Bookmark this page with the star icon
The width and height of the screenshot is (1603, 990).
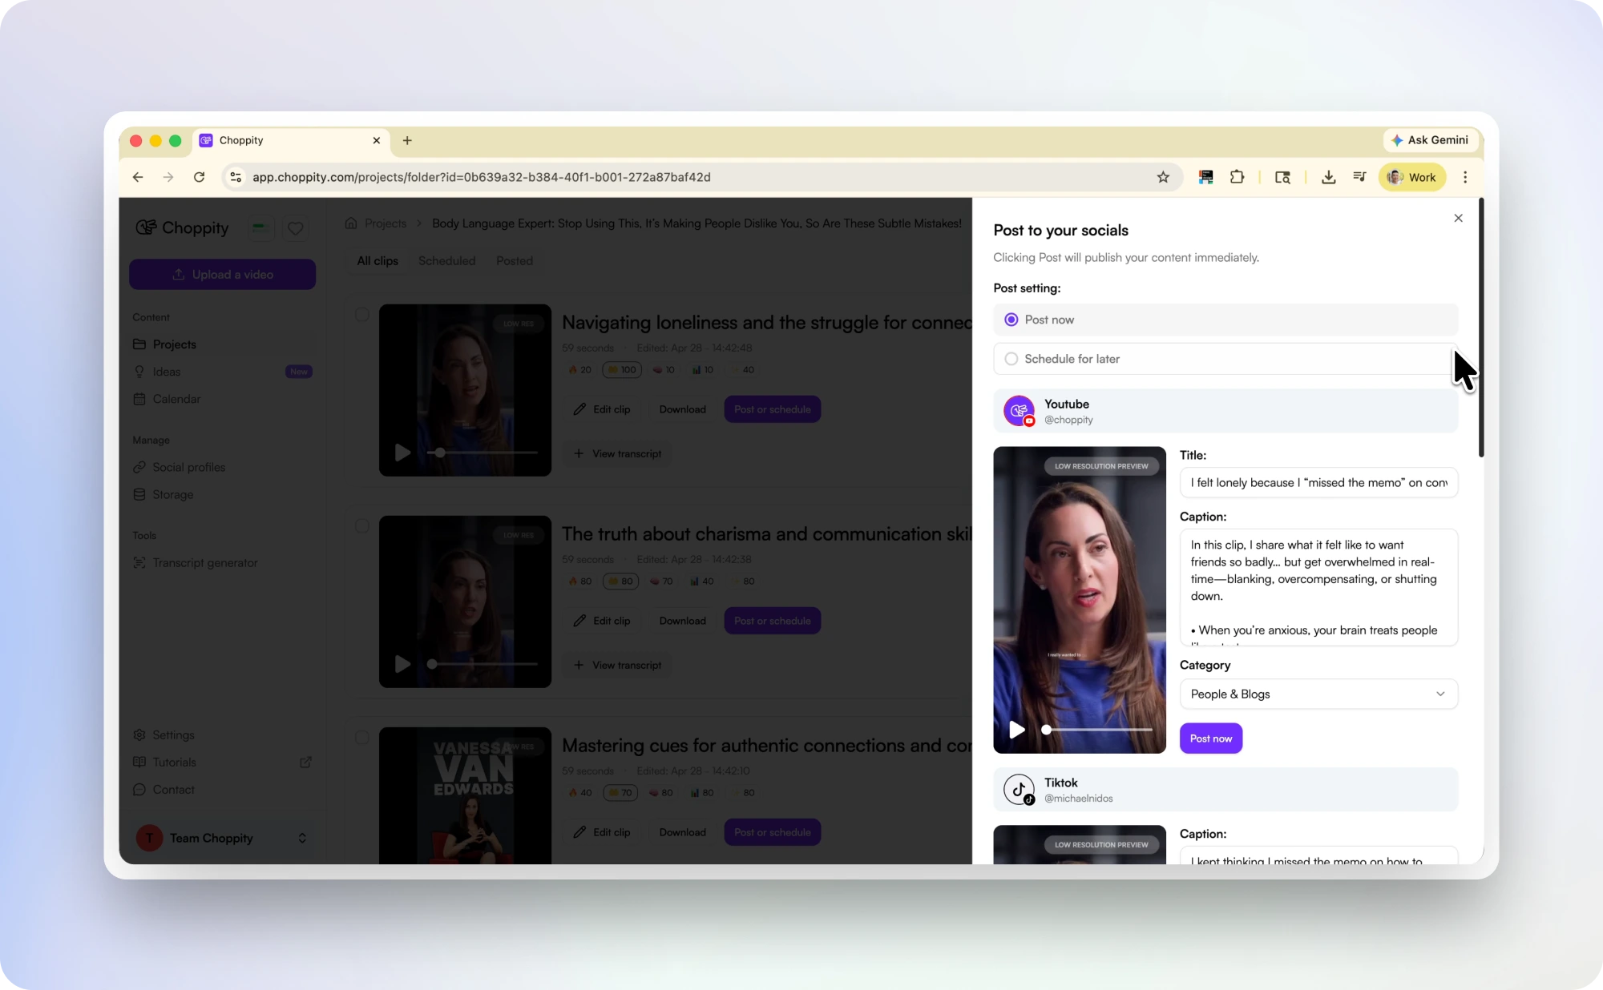1163,177
